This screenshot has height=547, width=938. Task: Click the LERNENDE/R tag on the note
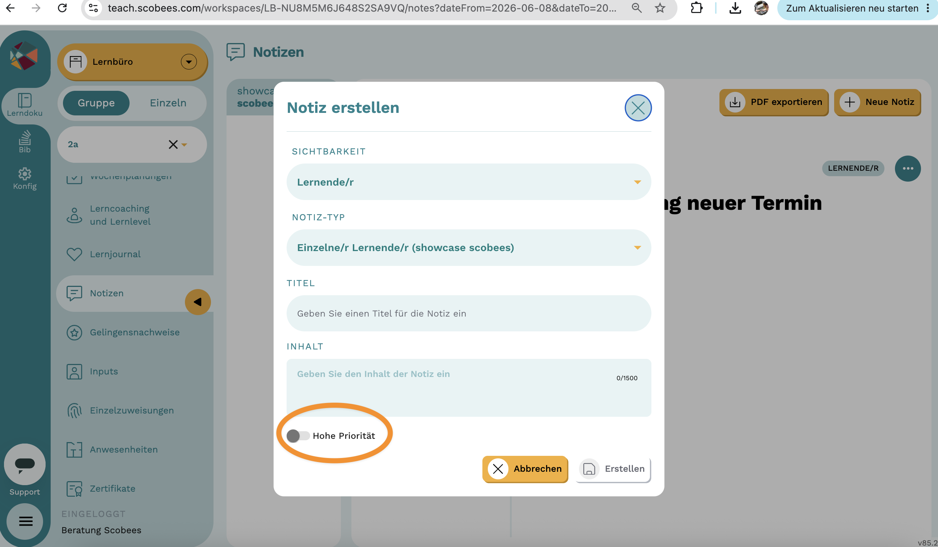[853, 168]
